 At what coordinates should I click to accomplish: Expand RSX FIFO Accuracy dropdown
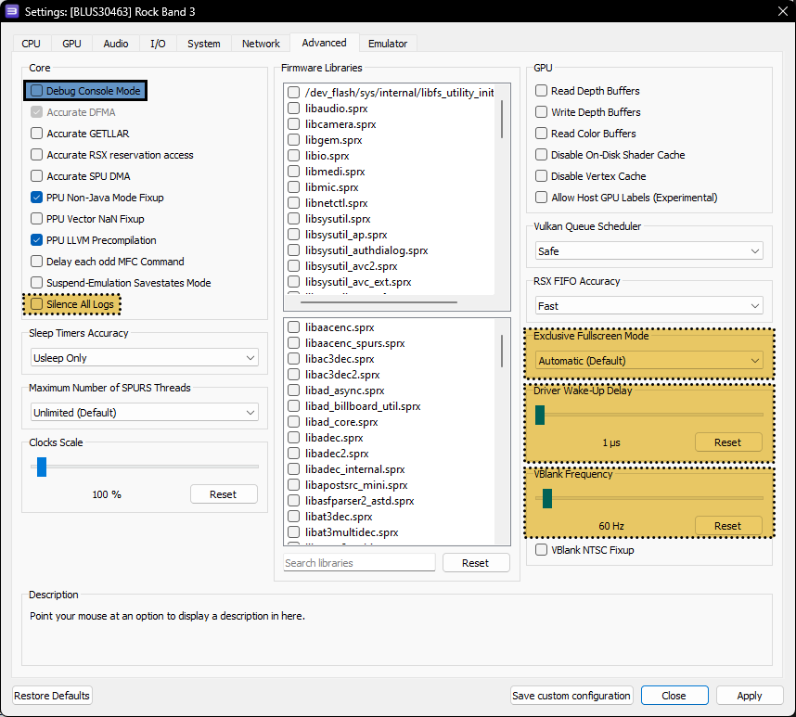[x=649, y=306]
